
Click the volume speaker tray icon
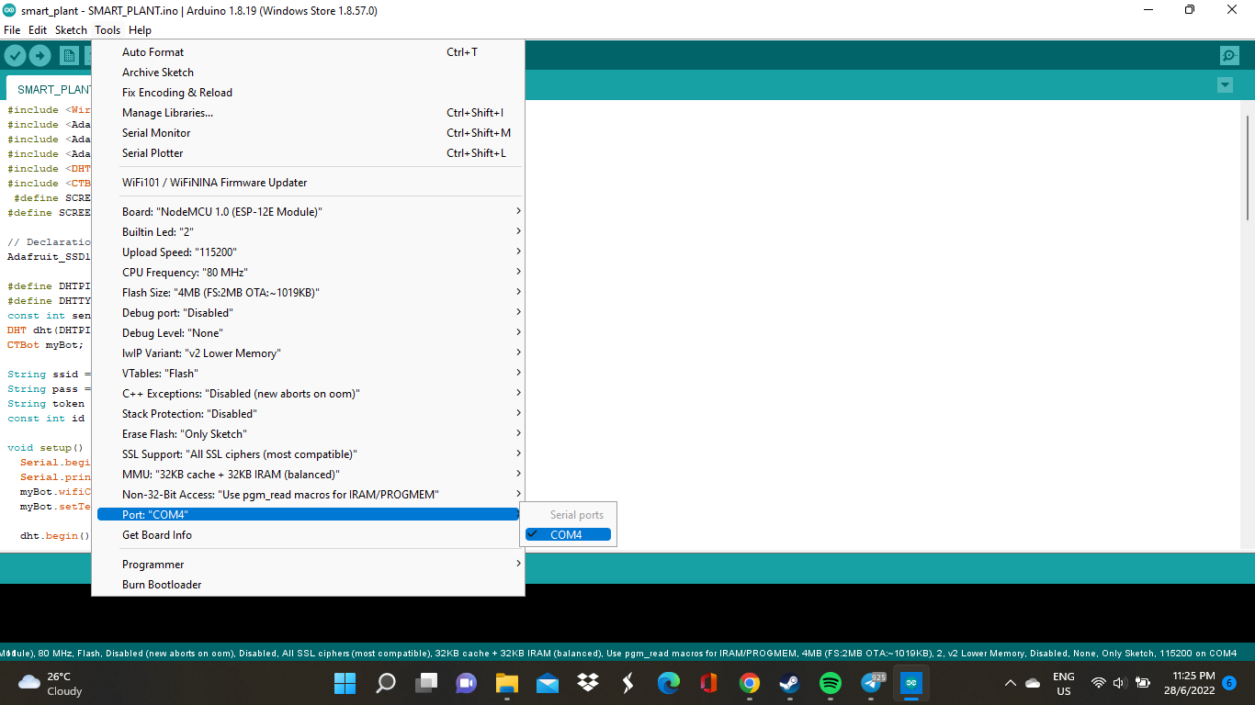click(x=1120, y=683)
